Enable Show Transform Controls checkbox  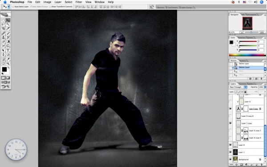coord(50,7)
